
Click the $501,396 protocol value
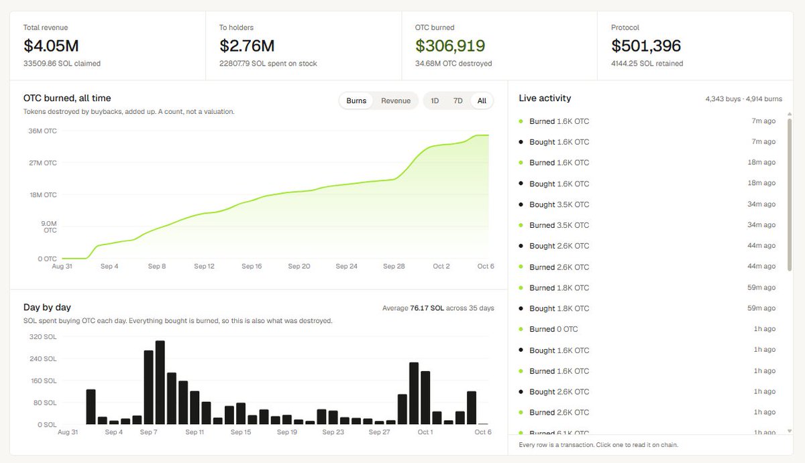(x=646, y=46)
